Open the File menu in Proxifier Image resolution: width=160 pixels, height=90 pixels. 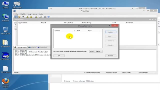click(17, 14)
